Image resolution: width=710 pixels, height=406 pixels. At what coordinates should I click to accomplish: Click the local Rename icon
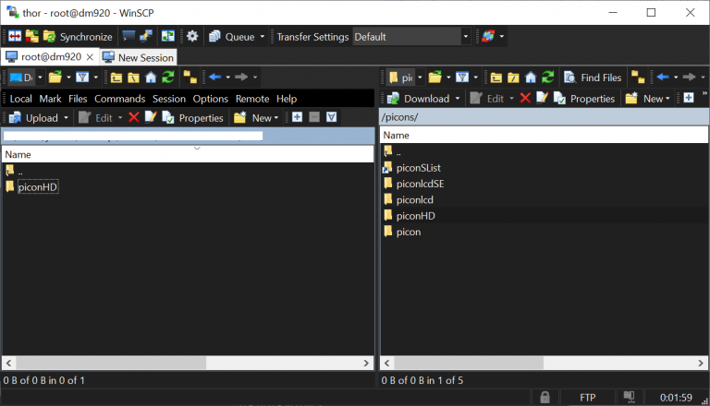151,117
